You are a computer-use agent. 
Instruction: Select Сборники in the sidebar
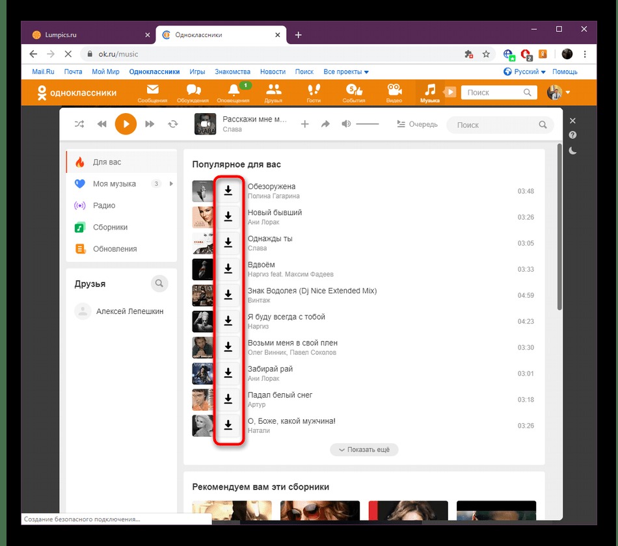(x=122, y=227)
